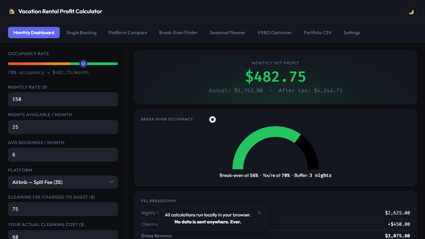This screenshot has width=425, height=239.
Task: Click the house logo icon
Action: (12, 11)
